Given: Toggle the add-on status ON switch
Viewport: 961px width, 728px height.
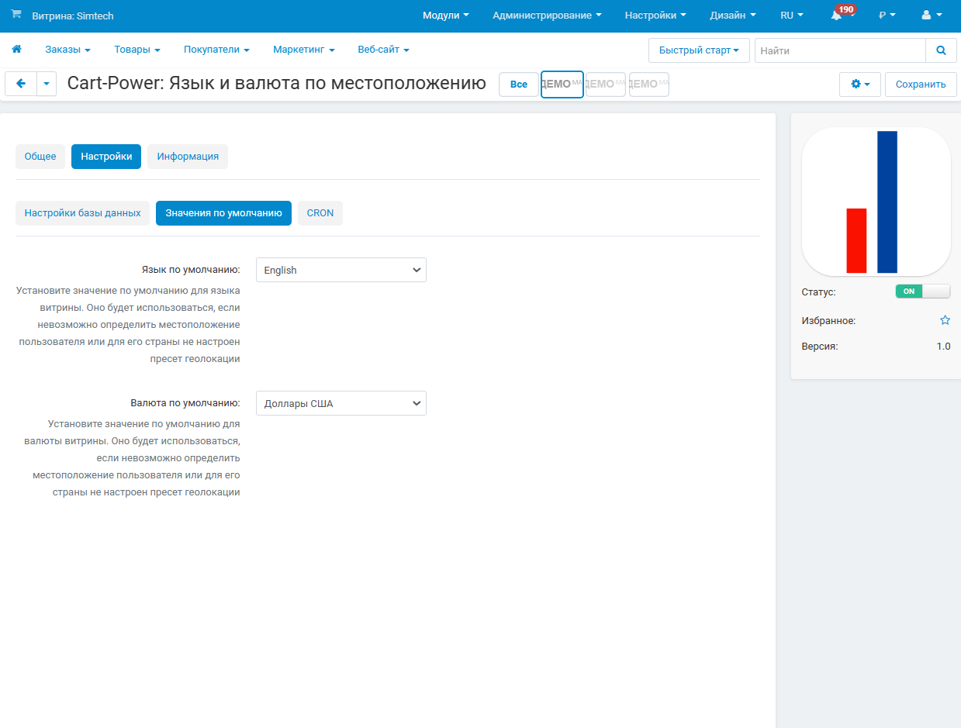Looking at the screenshot, I should 922,292.
